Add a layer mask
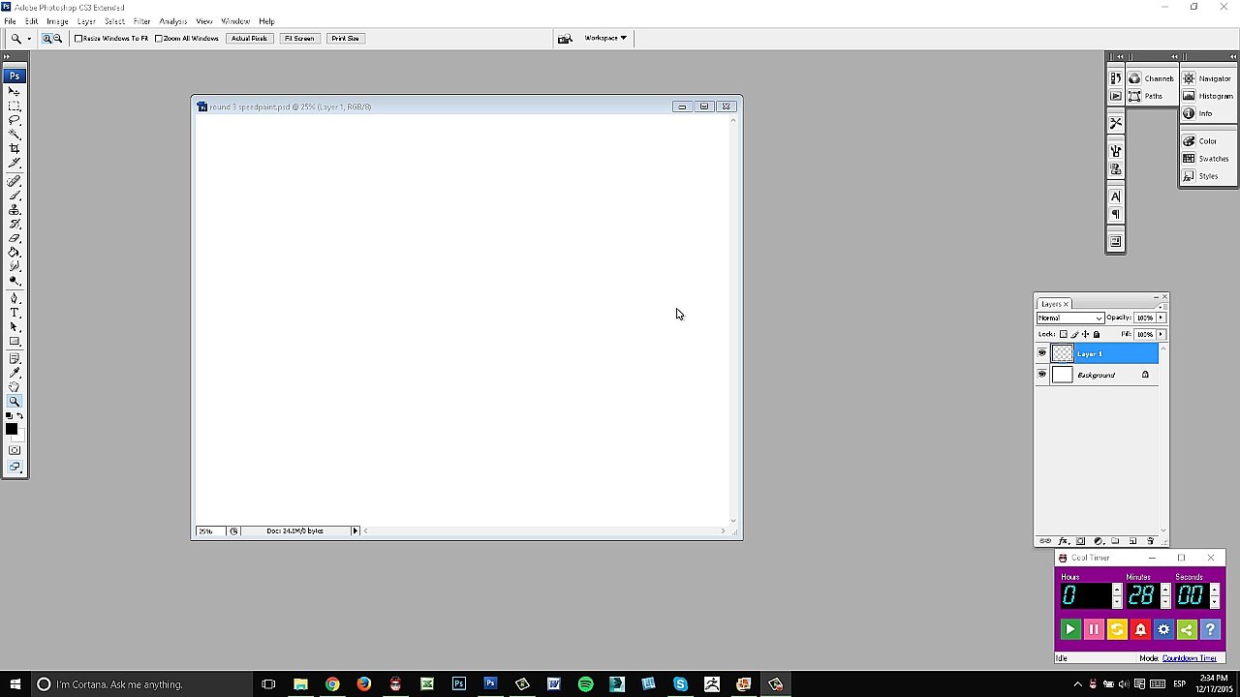This screenshot has height=697, width=1240. [x=1080, y=541]
